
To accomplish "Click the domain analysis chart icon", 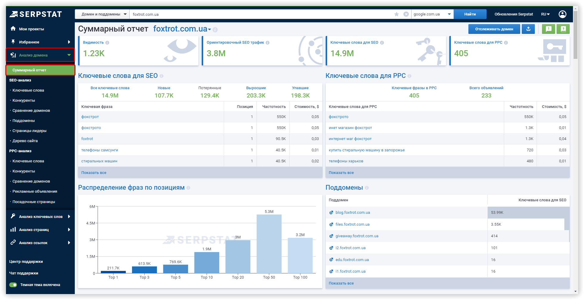I will click(13, 55).
